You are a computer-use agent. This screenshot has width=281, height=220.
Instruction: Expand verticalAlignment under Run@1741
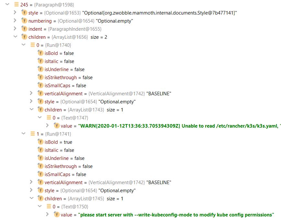point(31,182)
